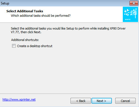Viewport: 139px width, 107px height.
Task: Click the XINYE text in logo
Action: [128, 20]
